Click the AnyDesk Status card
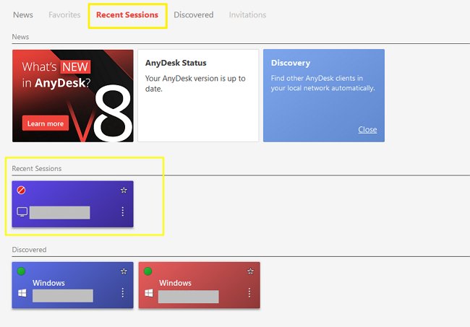Screen dimensions: 470x327 tap(198, 96)
